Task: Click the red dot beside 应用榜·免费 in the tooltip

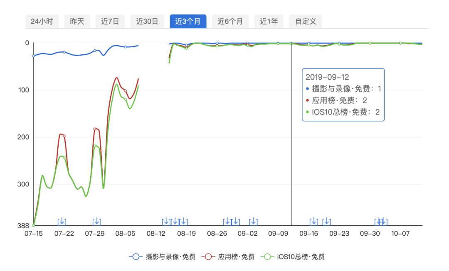Action: (x=307, y=100)
